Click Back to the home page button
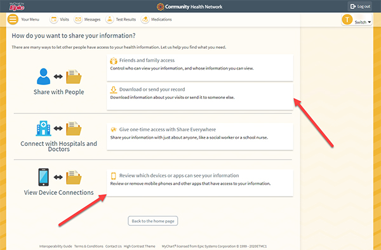381x250 pixels. pyautogui.click(x=153, y=221)
